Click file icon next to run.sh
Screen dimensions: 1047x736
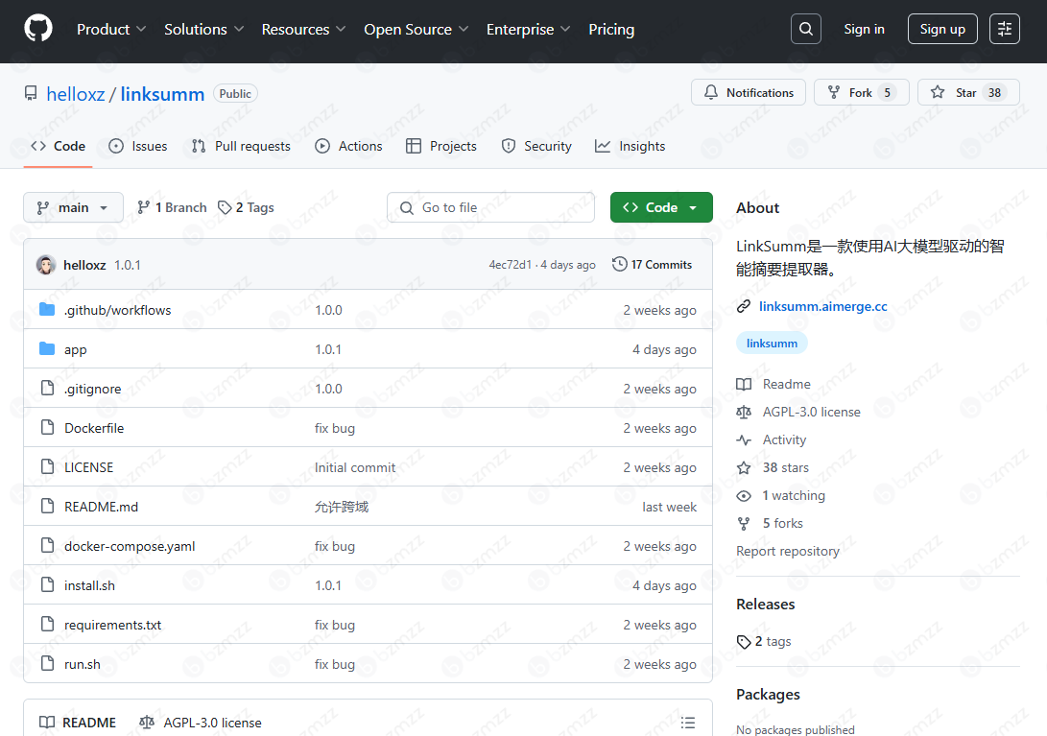pos(47,663)
